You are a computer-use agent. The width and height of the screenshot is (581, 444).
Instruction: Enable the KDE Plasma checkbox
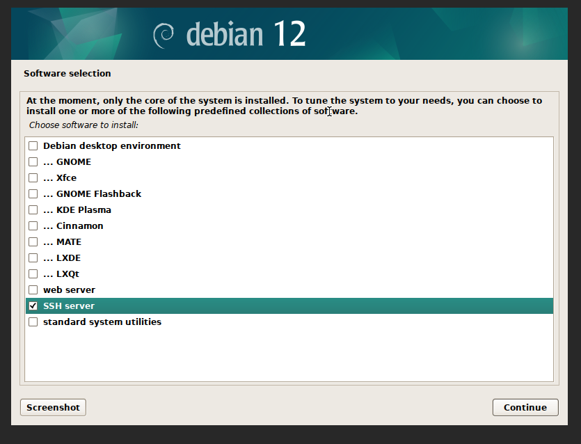tap(33, 210)
